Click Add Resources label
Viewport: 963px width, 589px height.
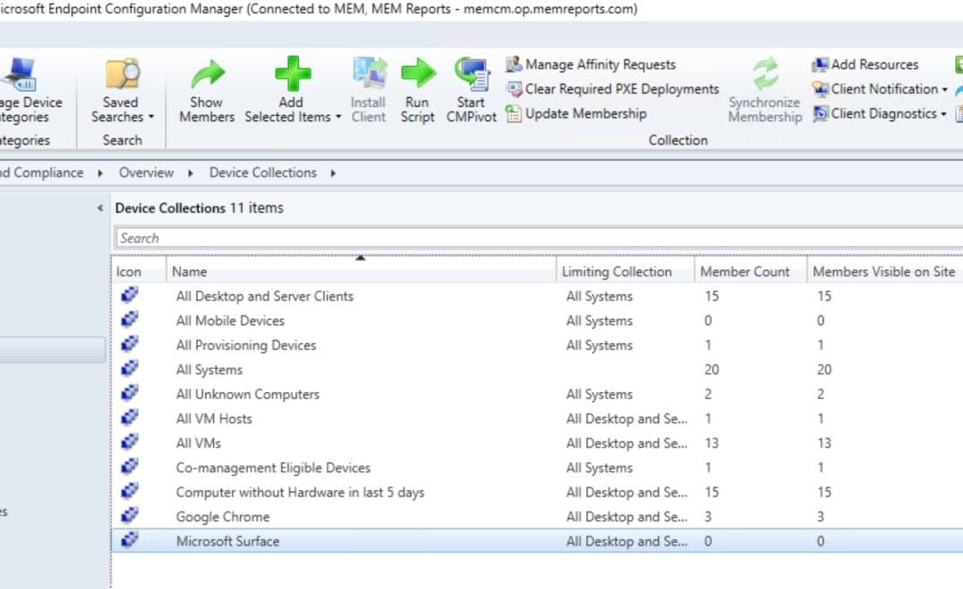(875, 64)
